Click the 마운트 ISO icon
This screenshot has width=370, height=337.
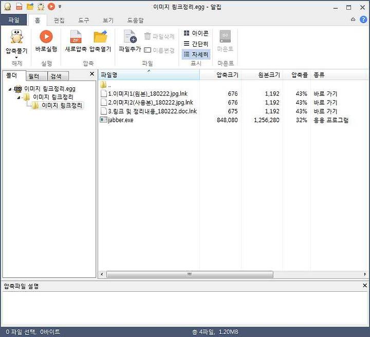225,36
